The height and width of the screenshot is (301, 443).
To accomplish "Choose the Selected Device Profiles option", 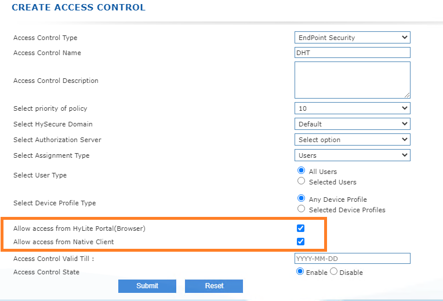I will click(301, 209).
